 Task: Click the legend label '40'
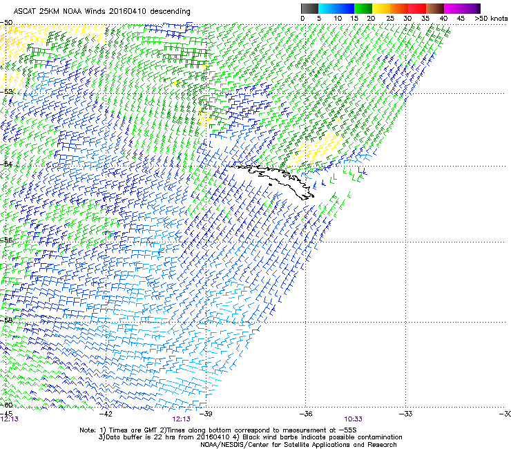443,18
